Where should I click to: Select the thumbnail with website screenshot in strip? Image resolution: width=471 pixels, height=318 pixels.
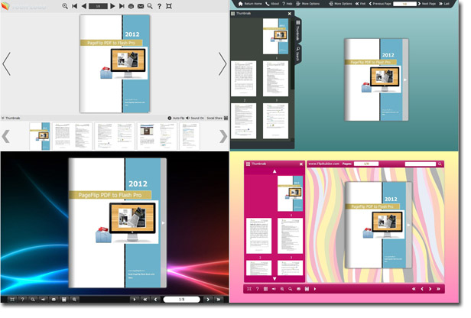click(x=157, y=136)
